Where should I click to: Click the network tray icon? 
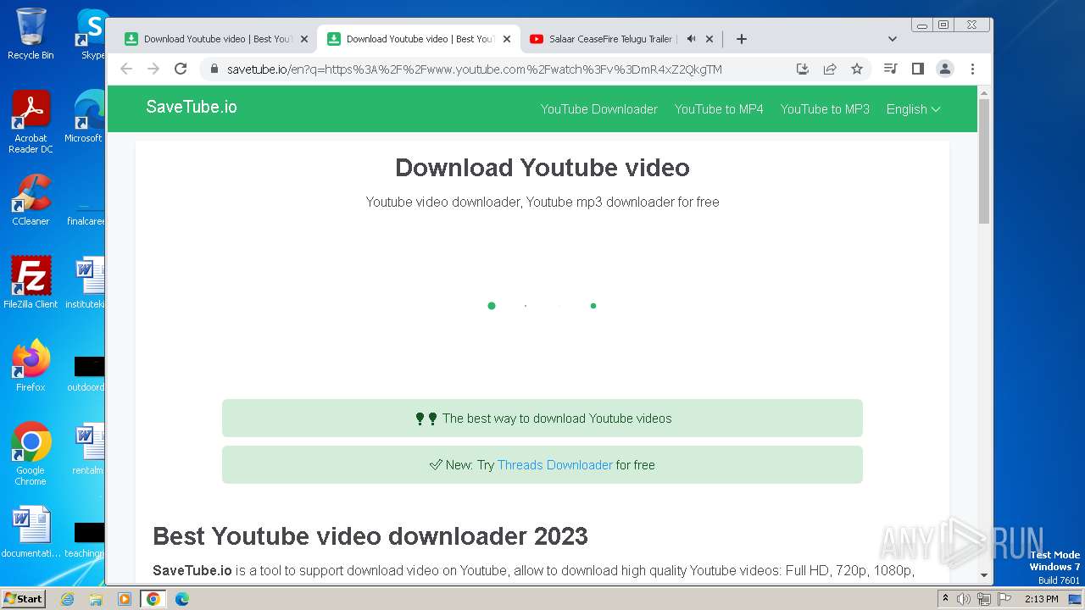pyautogui.click(x=984, y=599)
